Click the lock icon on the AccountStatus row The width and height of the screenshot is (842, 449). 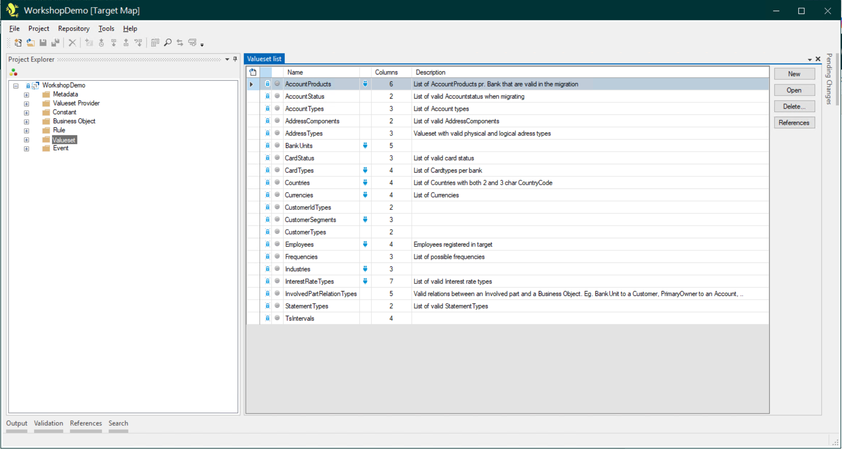pos(267,96)
